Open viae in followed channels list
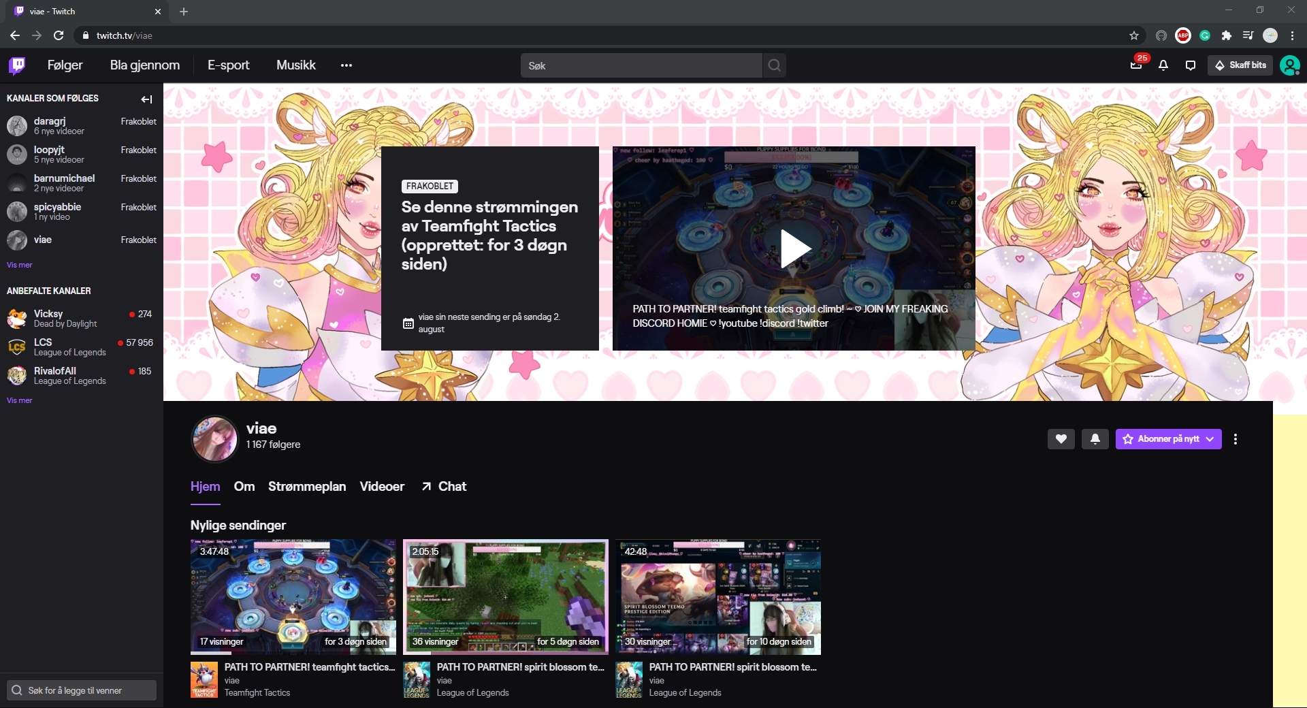Screen dimensions: 1307x708 82,240
